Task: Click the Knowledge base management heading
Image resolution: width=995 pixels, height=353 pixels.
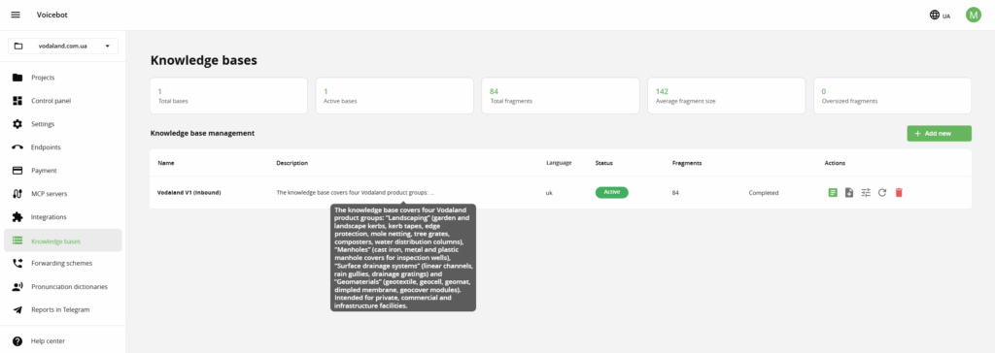Action: click(202, 134)
